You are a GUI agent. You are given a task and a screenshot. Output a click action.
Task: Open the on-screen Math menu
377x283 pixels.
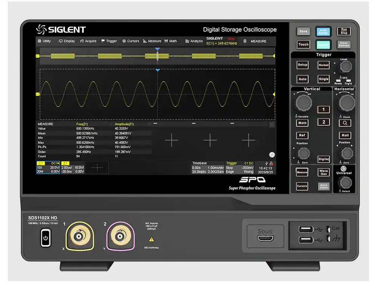(171, 41)
